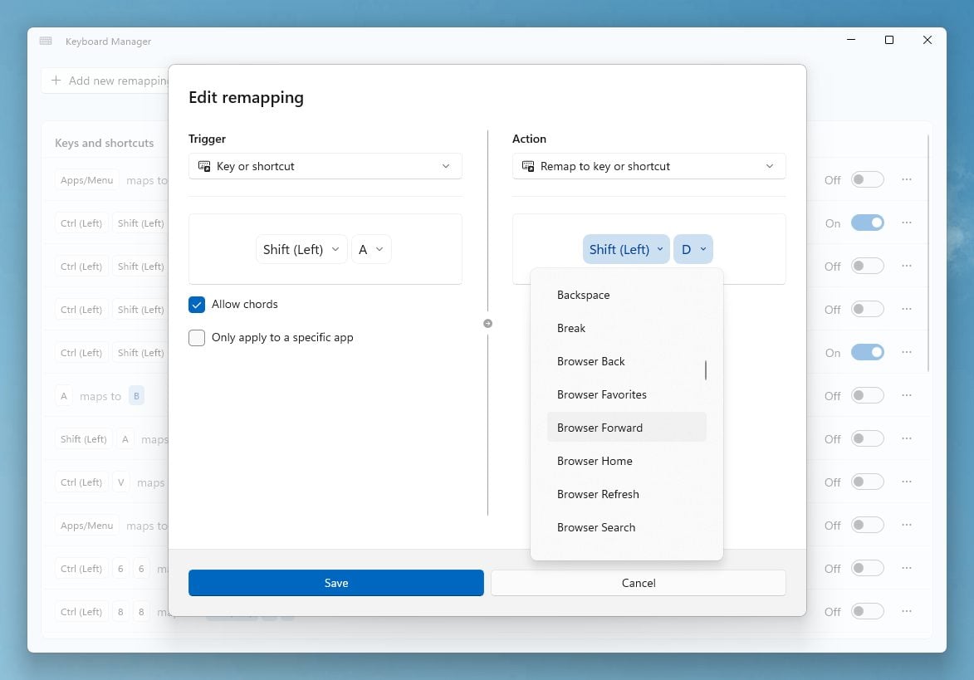Cancel the Edit remapping dialog
This screenshot has width=974, height=680.
638,583
